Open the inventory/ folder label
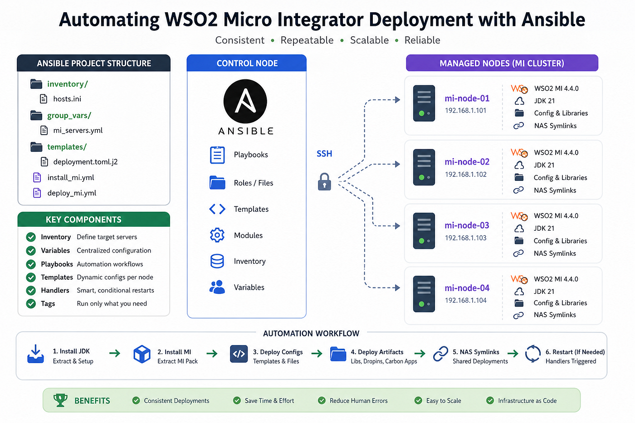The image size is (635, 423). click(x=68, y=84)
